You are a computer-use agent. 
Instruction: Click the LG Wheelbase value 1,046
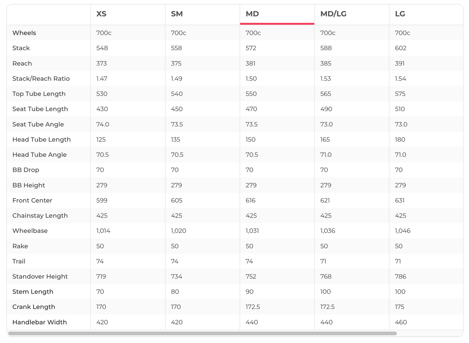pos(403,231)
